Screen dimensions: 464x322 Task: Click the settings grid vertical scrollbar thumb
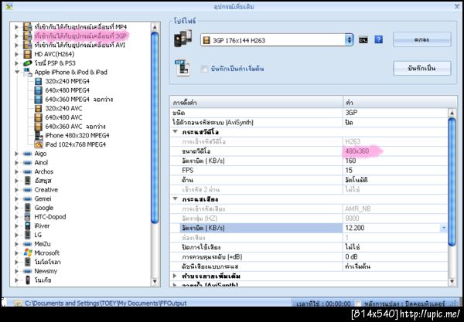(452, 181)
